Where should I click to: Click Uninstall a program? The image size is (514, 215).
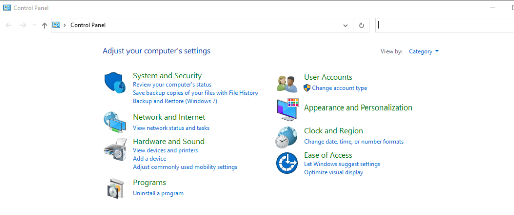click(158, 193)
